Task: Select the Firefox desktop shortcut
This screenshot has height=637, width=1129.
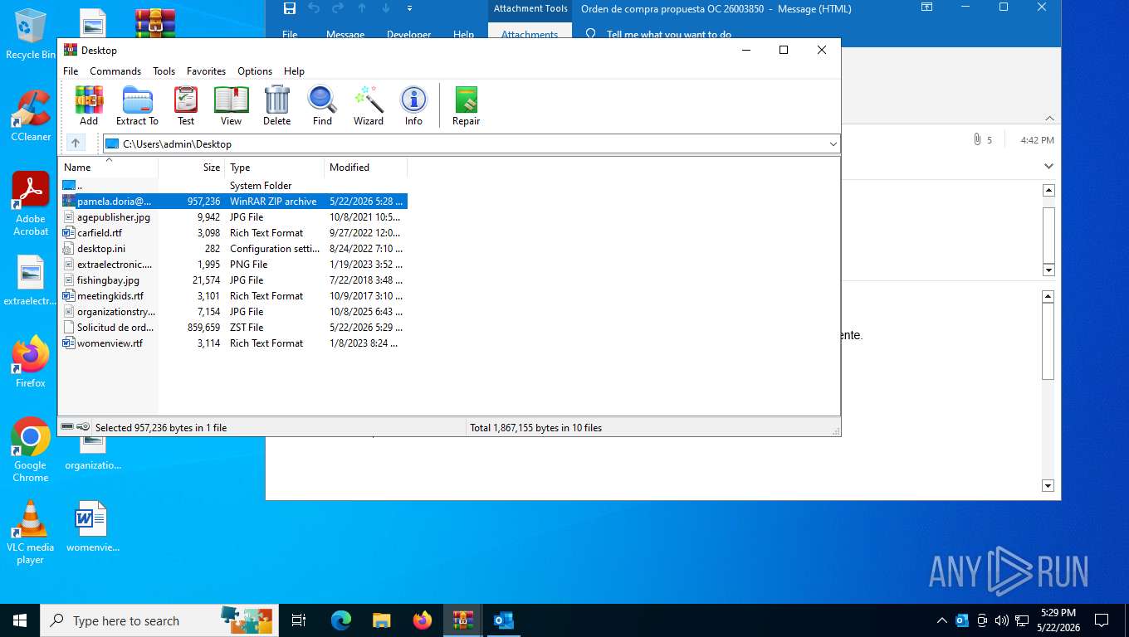Action: click(x=31, y=362)
